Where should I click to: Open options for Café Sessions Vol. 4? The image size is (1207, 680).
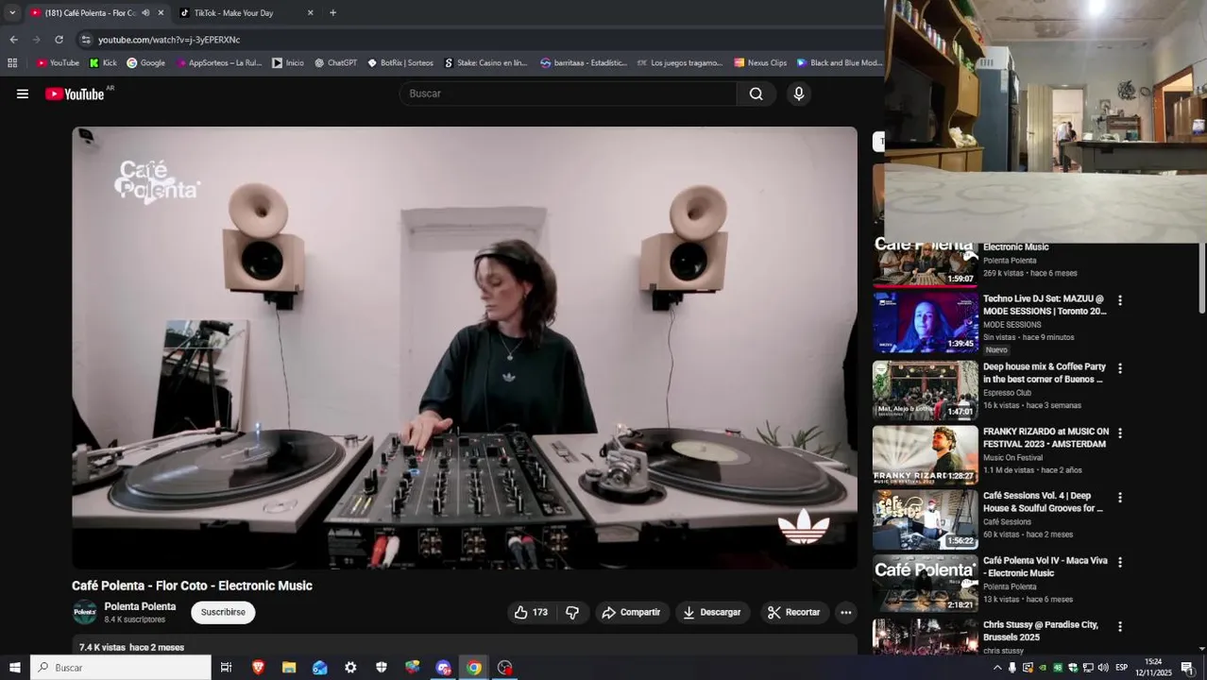point(1120,497)
